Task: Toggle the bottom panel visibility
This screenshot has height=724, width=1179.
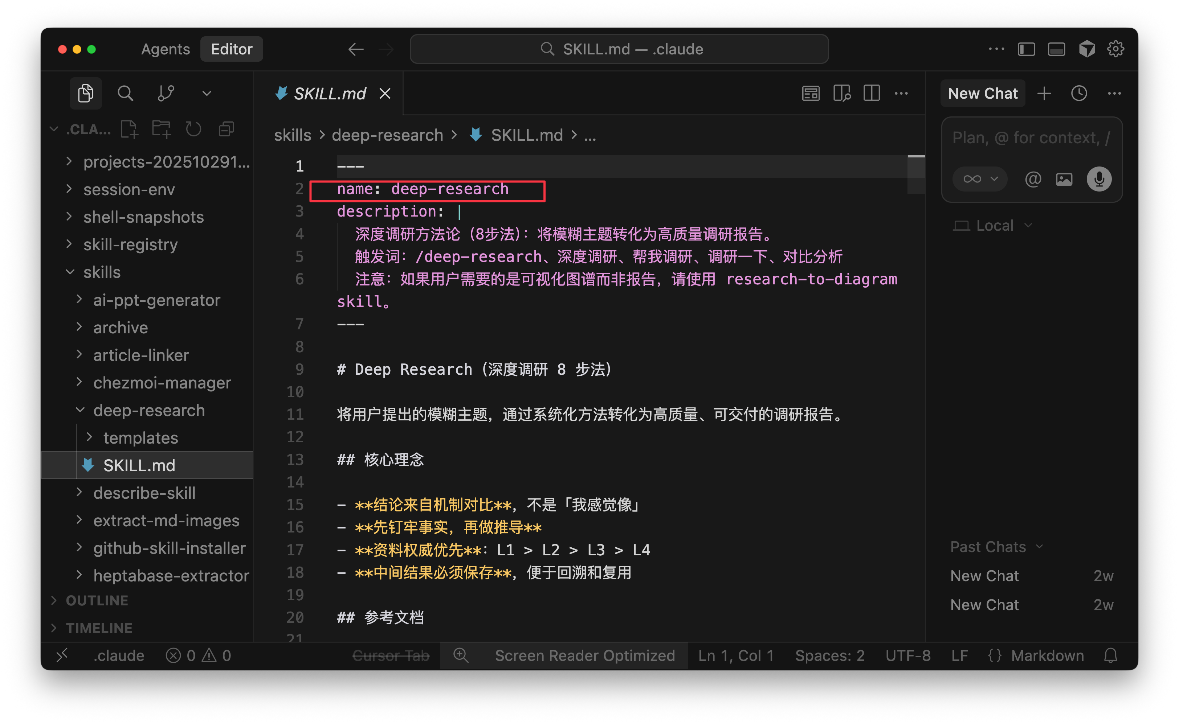Action: tap(1056, 49)
